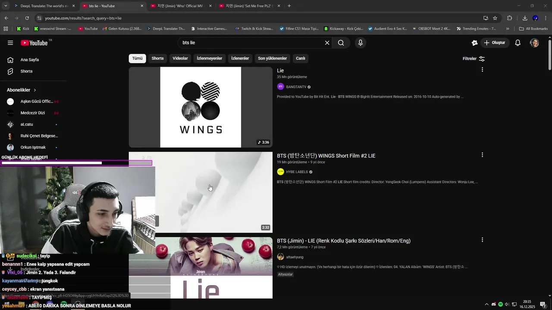552x310 pixels.
Task: Open more options for Lie video
Action: 482,70
